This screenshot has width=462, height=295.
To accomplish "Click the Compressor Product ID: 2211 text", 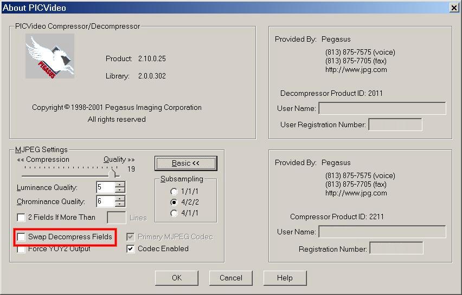I will click(337, 217).
